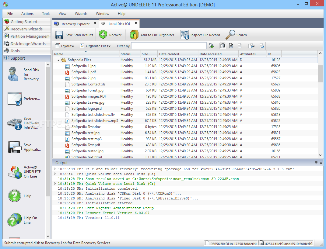Float the Output panel with restore button
The width and height of the screenshot is (326, 249).
[x=316, y=163]
